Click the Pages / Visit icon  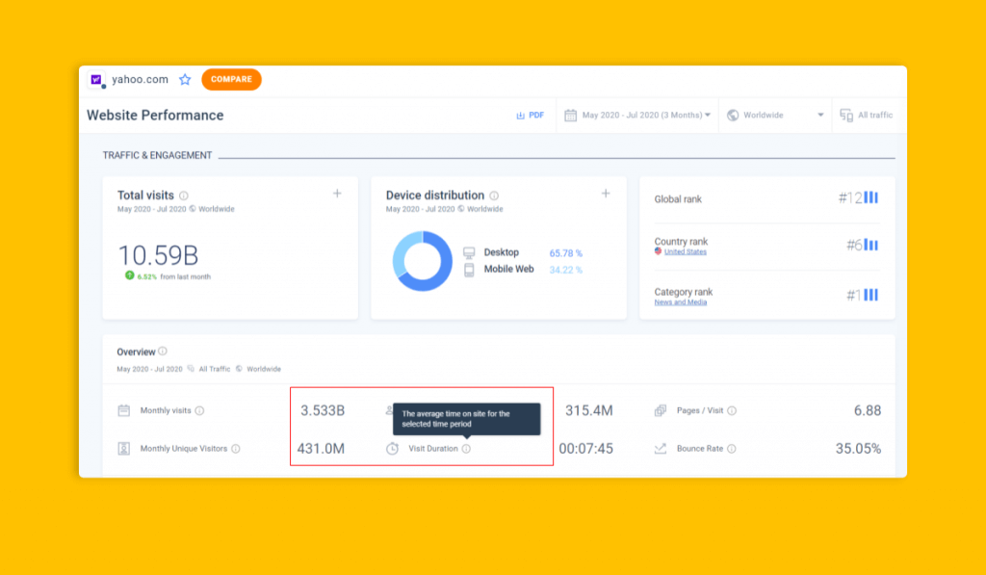(x=660, y=409)
